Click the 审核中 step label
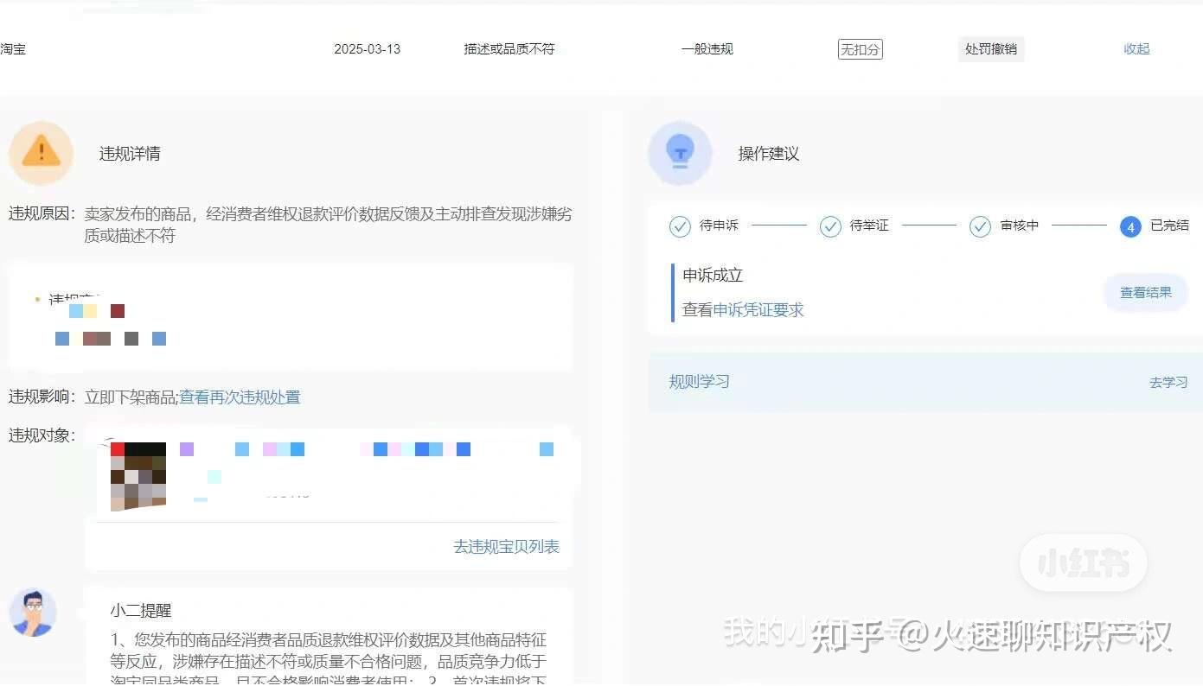The height and width of the screenshot is (686, 1203). (1020, 225)
